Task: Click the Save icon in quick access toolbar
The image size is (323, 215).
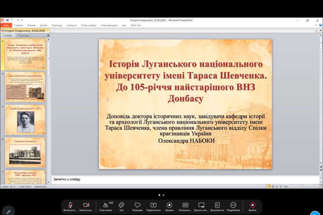Action: pyautogui.click(x=7, y=20)
